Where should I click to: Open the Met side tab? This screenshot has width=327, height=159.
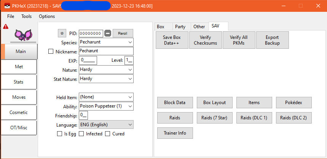point(19,67)
